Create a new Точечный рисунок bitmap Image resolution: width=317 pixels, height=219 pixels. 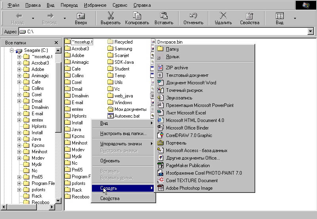tap(204, 90)
